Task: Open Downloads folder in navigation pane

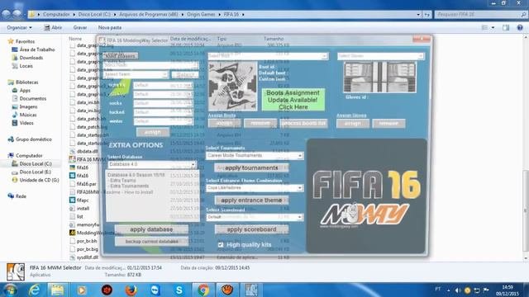Action: [x=31, y=58]
